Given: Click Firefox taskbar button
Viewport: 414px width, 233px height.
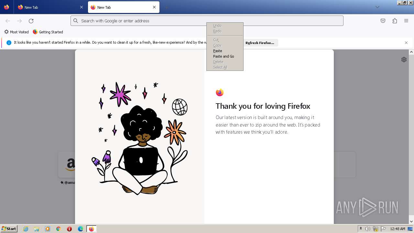Looking at the screenshot, I should point(92,229).
